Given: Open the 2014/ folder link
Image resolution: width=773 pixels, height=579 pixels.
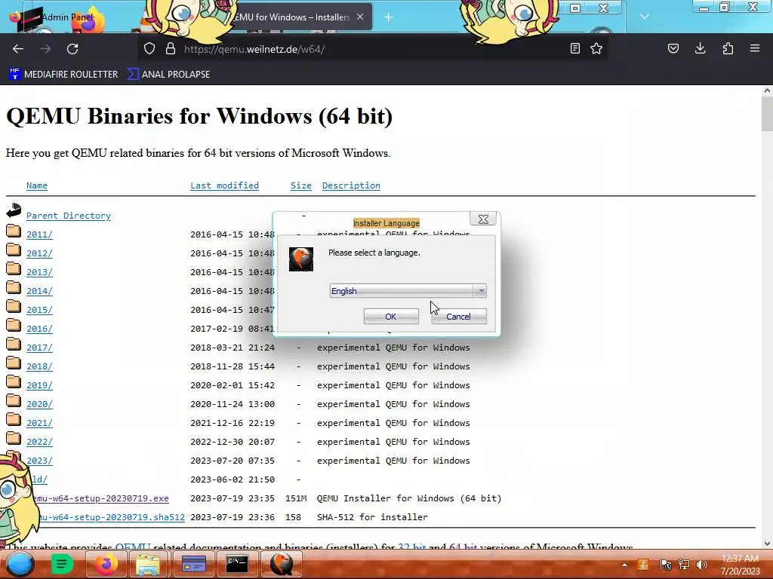Looking at the screenshot, I should pos(39,291).
